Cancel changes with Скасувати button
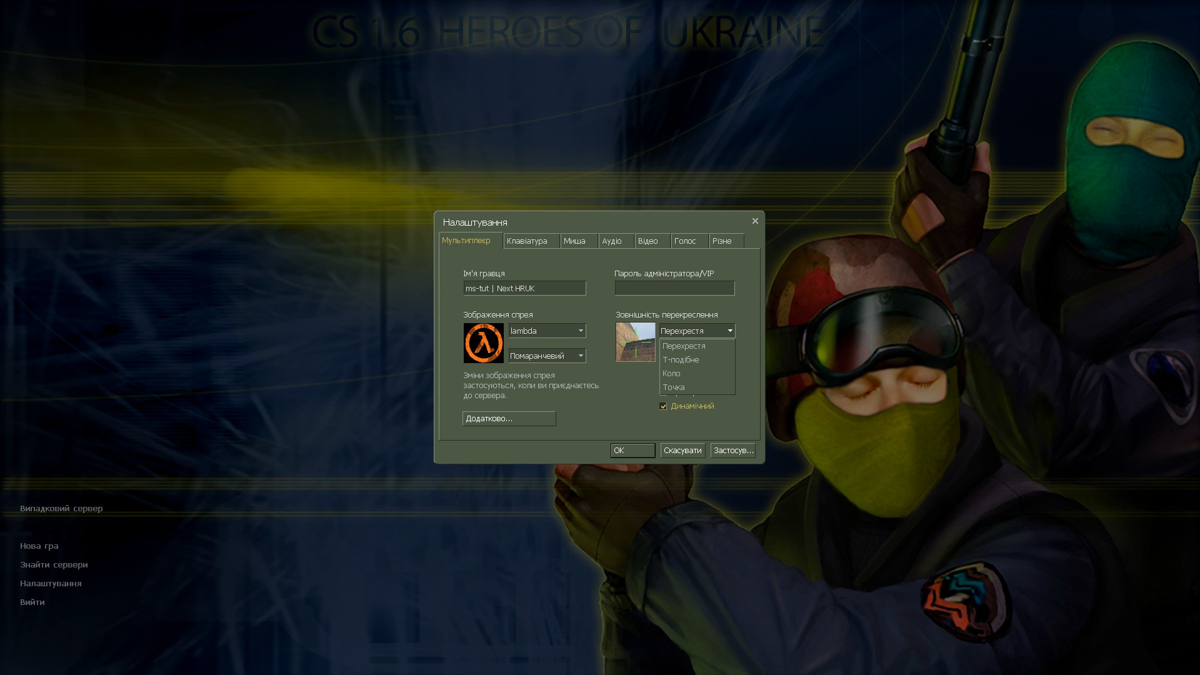This screenshot has width=1200, height=675. coord(682,451)
